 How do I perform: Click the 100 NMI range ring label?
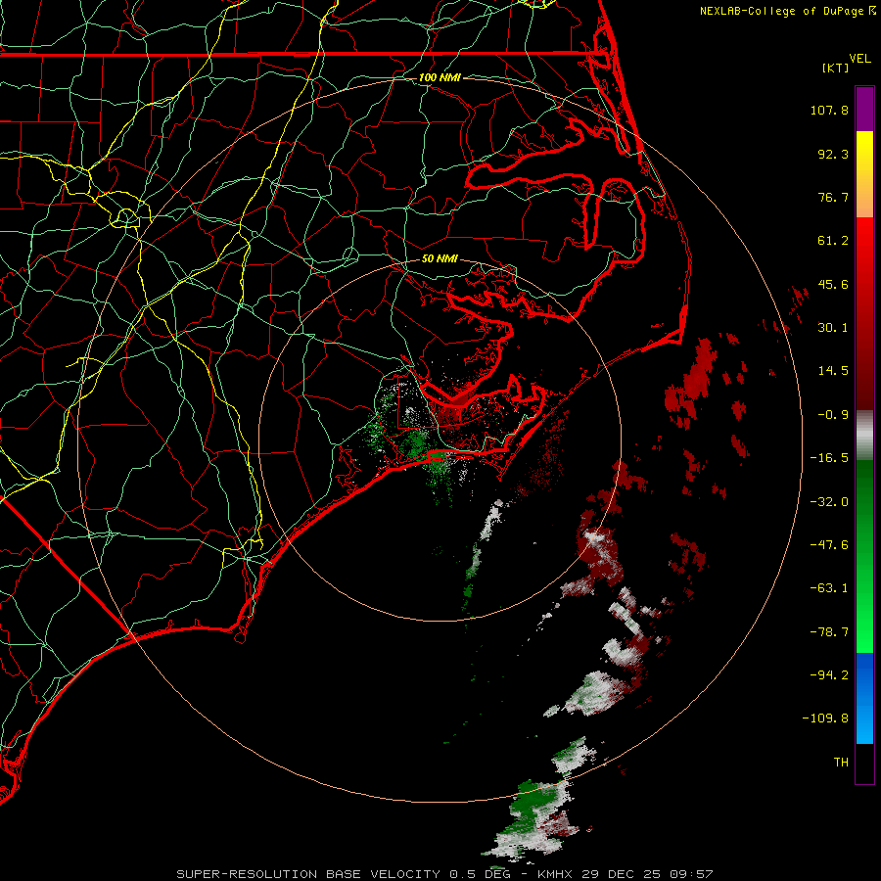[x=440, y=77]
